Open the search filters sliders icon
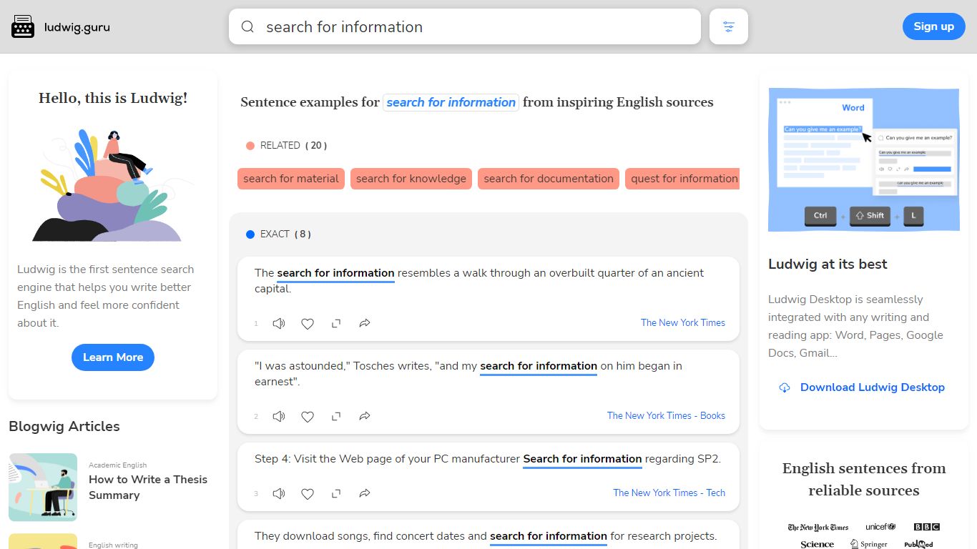 pos(729,26)
